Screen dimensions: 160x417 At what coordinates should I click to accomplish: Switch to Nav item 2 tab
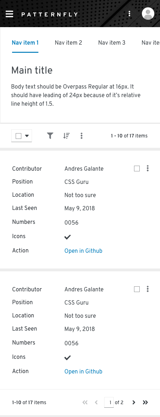click(x=68, y=42)
